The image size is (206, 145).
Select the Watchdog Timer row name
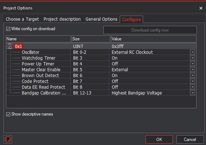click(x=39, y=58)
